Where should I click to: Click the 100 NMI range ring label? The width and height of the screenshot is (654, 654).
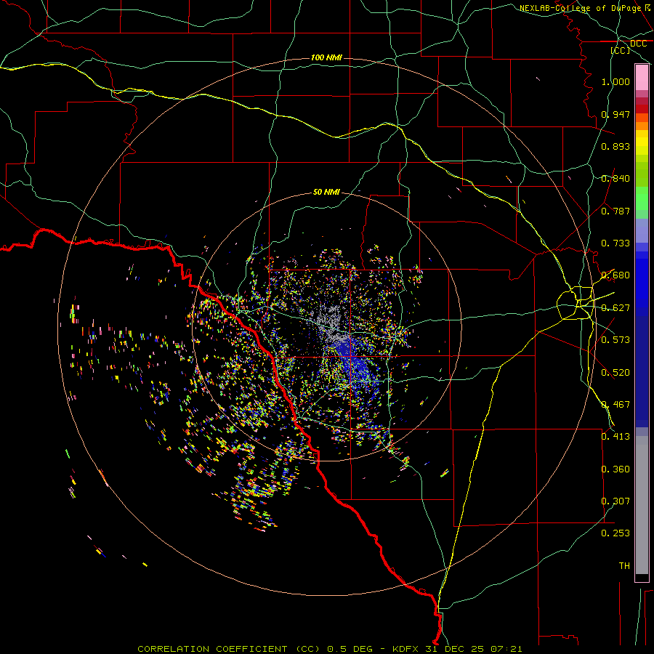326,57
